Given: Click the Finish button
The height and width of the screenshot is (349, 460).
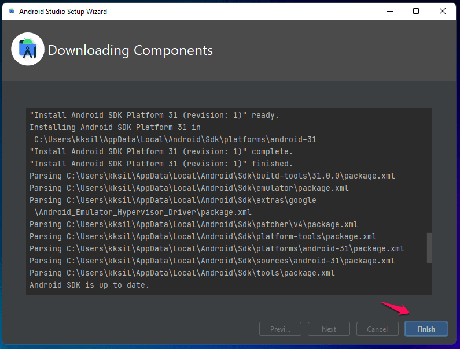Looking at the screenshot, I should 426,329.
